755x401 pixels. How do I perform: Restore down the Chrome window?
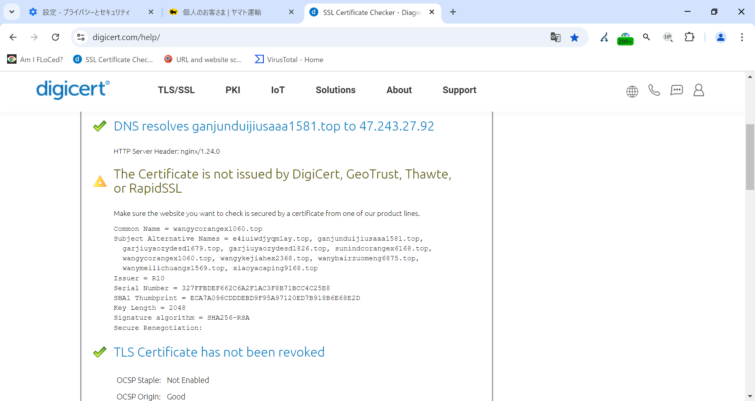pos(714,12)
